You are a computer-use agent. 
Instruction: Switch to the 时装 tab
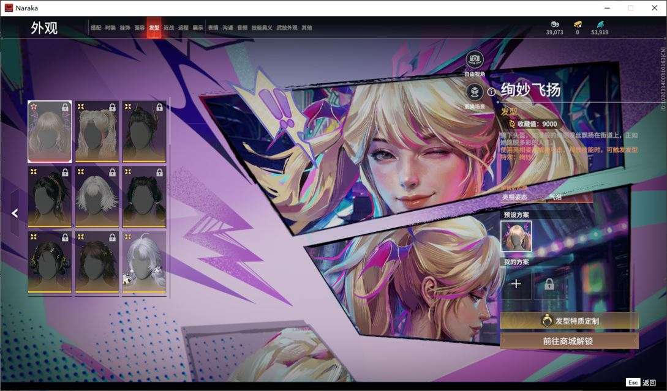pyautogui.click(x=111, y=28)
